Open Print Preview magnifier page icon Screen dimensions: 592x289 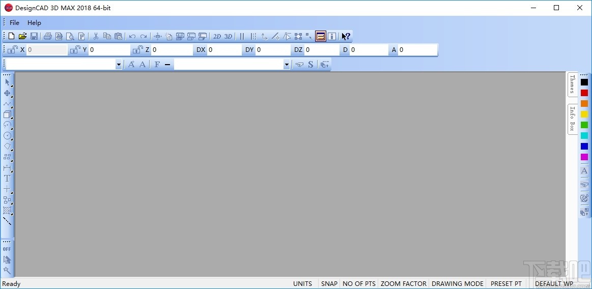[70, 36]
